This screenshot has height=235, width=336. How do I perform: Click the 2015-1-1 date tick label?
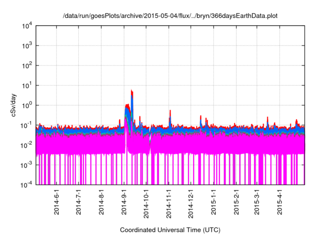point(214,202)
